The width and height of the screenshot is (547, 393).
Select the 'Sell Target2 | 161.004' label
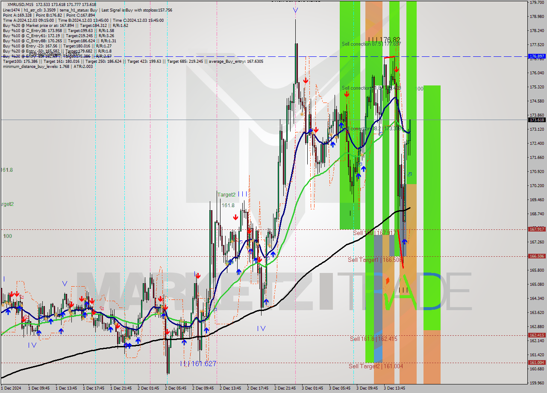pos(376,366)
